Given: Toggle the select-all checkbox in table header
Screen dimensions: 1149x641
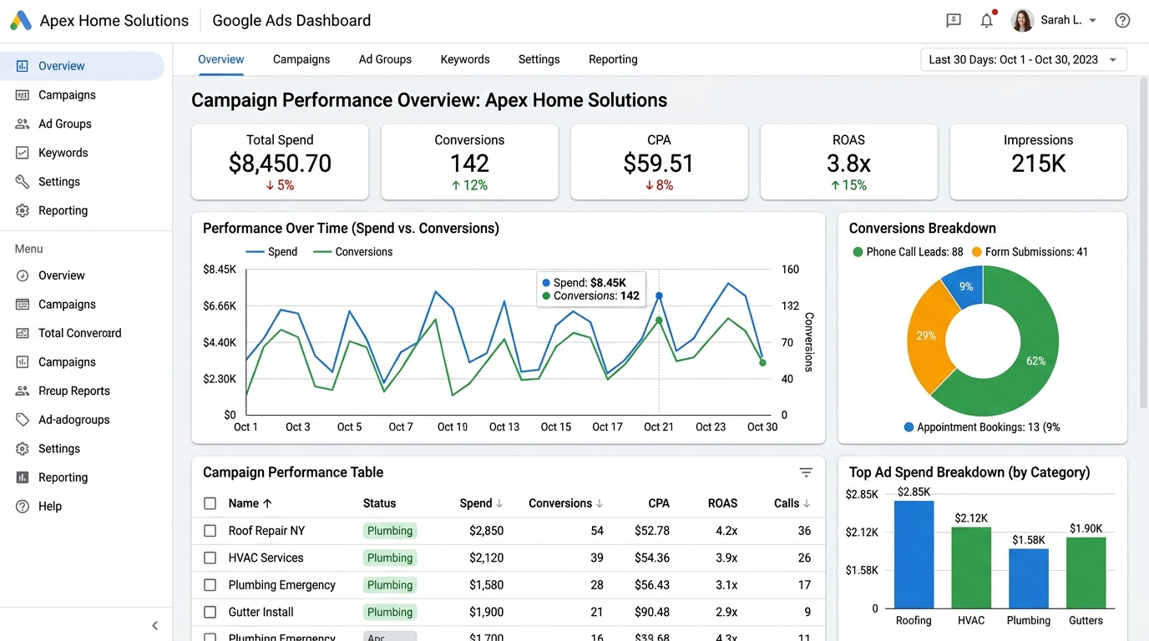Looking at the screenshot, I should pos(210,503).
